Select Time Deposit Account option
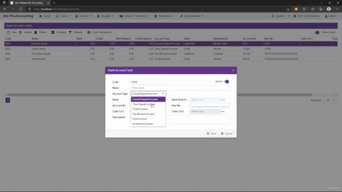342x192 pixels. point(148,105)
